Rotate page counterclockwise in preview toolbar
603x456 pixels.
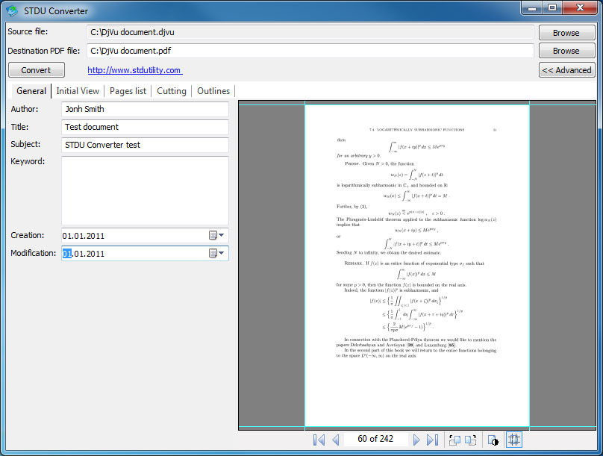coord(454,440)
